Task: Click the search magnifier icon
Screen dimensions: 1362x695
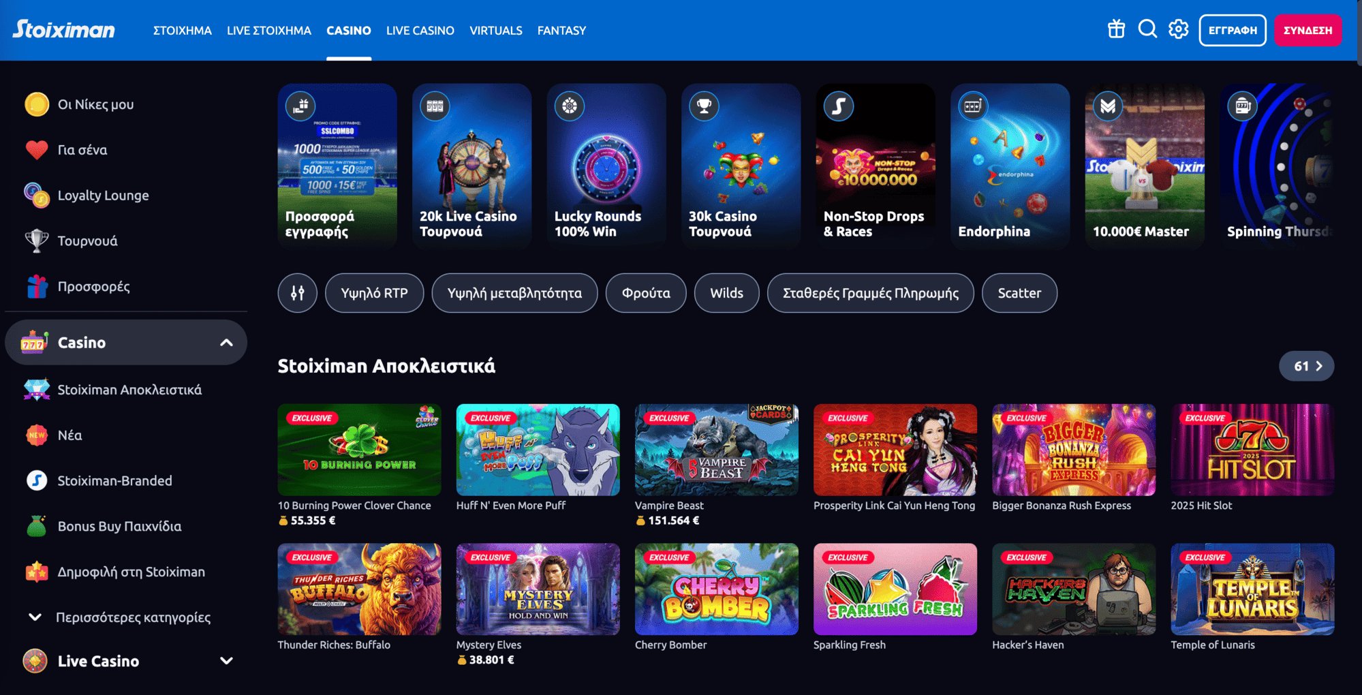Action: coord(1147,29)
